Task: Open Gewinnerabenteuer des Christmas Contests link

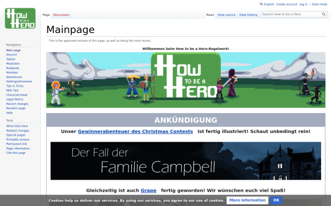Action: 135,131
